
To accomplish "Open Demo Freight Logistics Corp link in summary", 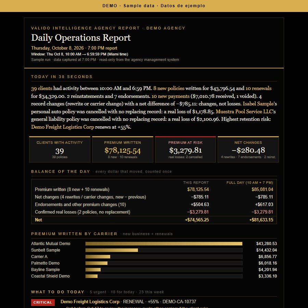I will pyautogui.click(x=63, y=127).
